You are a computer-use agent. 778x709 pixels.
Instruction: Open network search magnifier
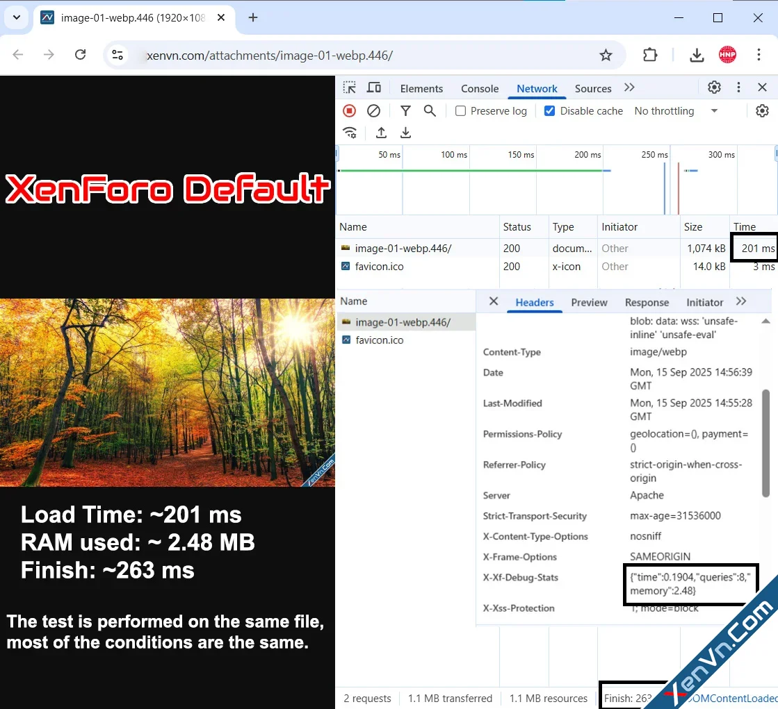point(430,110)
